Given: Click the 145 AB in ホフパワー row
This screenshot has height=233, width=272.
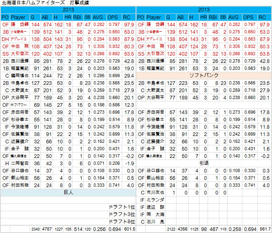Looking at the screenshot, I should coord(47,105).
